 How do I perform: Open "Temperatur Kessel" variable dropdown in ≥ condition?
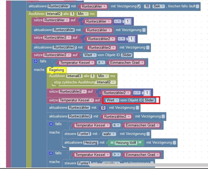tap(76, 62)
